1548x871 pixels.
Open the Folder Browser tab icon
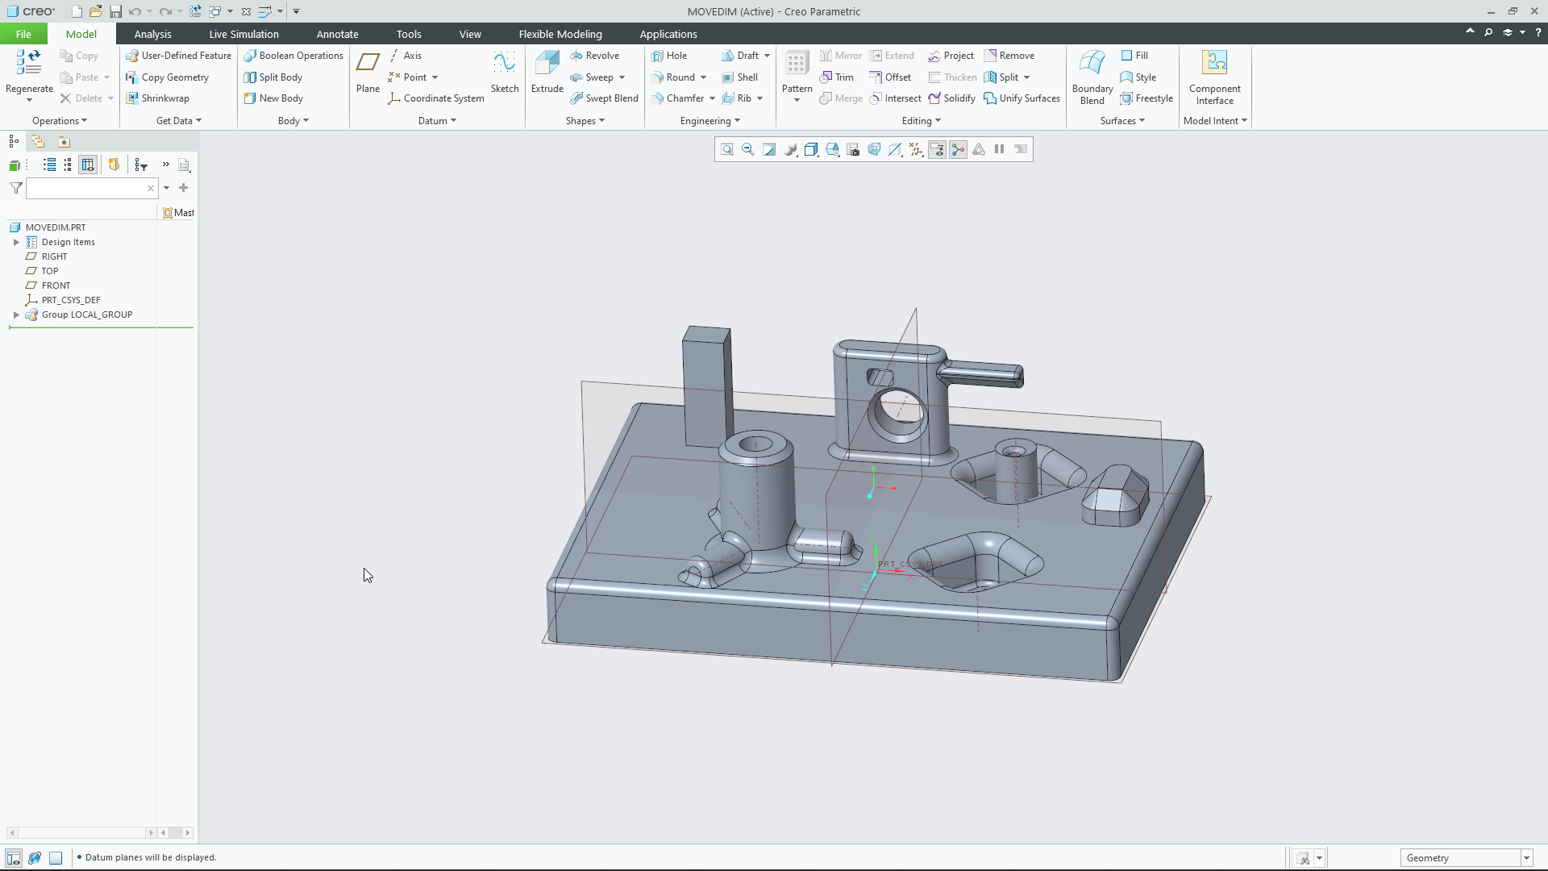point(38,141)
